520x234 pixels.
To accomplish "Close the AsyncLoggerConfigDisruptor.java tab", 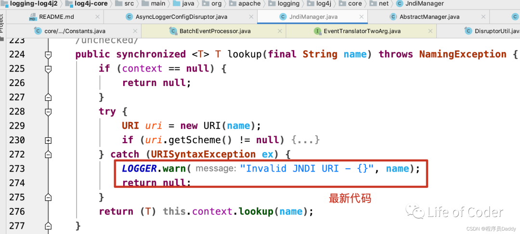I will point(250,17).
